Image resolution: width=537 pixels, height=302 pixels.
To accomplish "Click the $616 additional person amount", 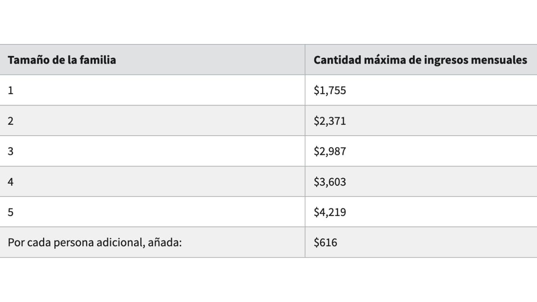I will point(325,243).
